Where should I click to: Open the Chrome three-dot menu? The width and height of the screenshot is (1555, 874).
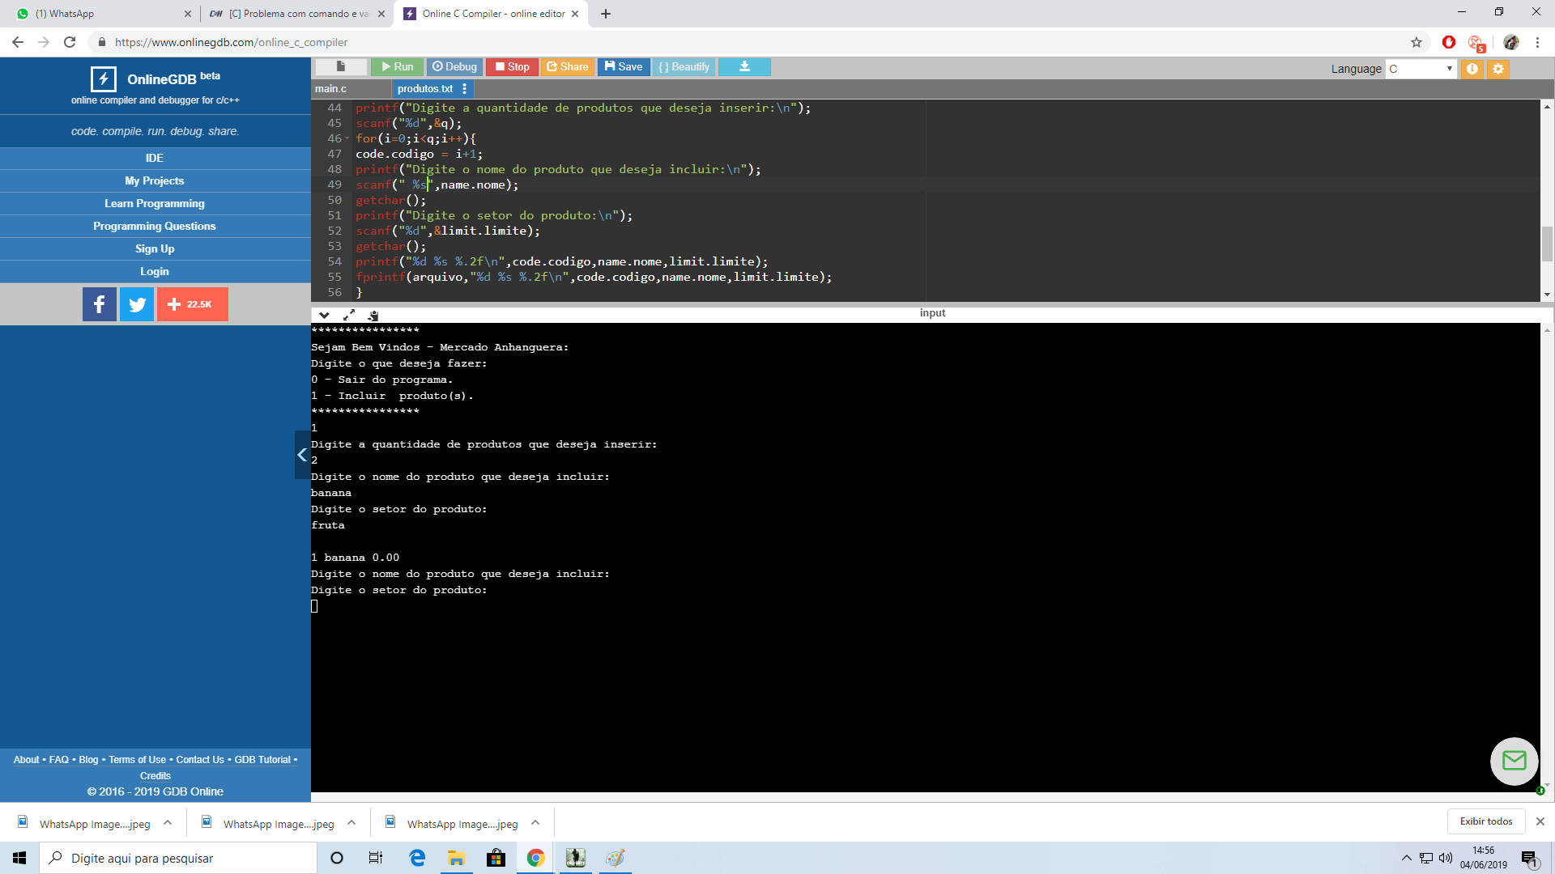1537,42
